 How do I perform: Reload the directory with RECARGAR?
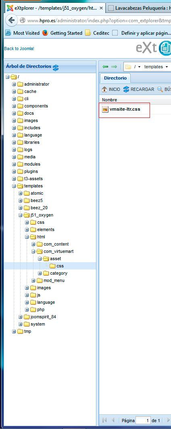(x=139, y=89)
